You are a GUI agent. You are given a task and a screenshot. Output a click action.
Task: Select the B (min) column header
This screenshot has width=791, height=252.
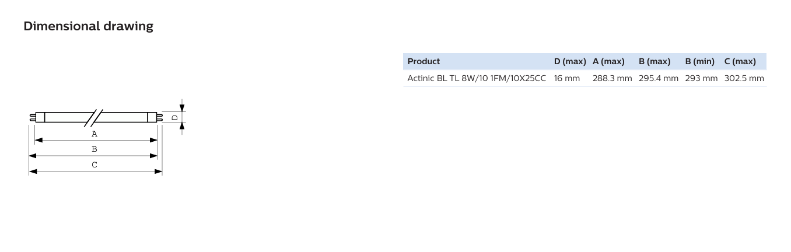coord(700,61)
